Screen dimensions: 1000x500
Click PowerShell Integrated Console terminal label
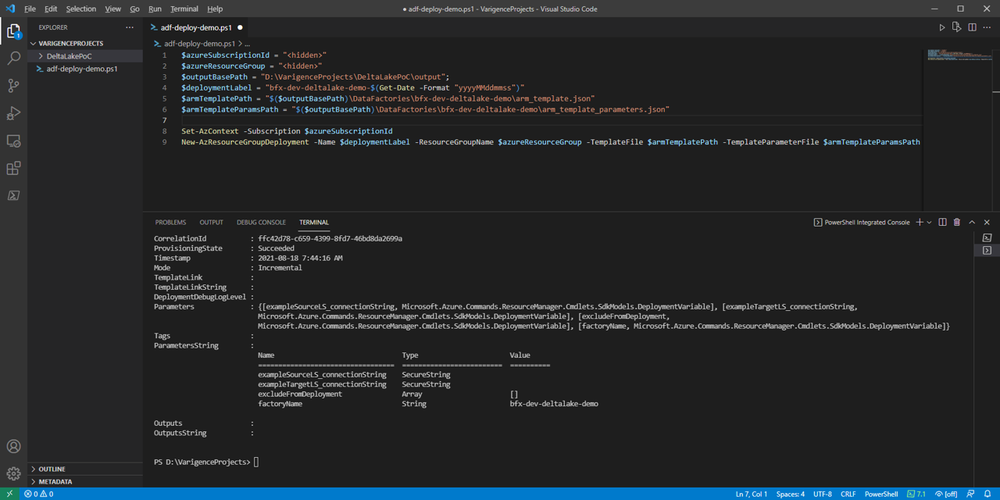coord(862,223)
